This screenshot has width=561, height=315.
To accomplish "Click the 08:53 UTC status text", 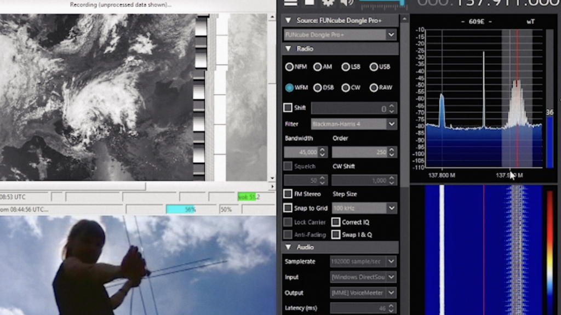I will pyautogui.click(x=13, y=197).
